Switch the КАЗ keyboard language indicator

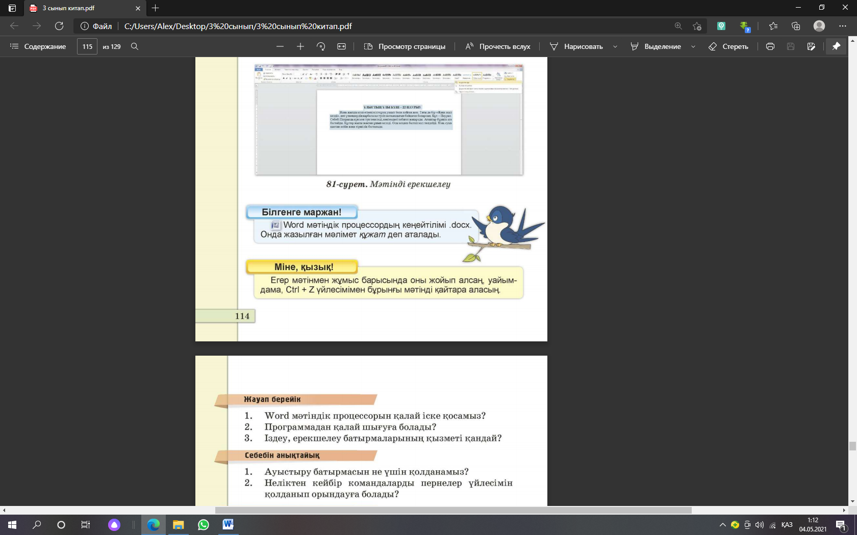[x=787, y=525]
